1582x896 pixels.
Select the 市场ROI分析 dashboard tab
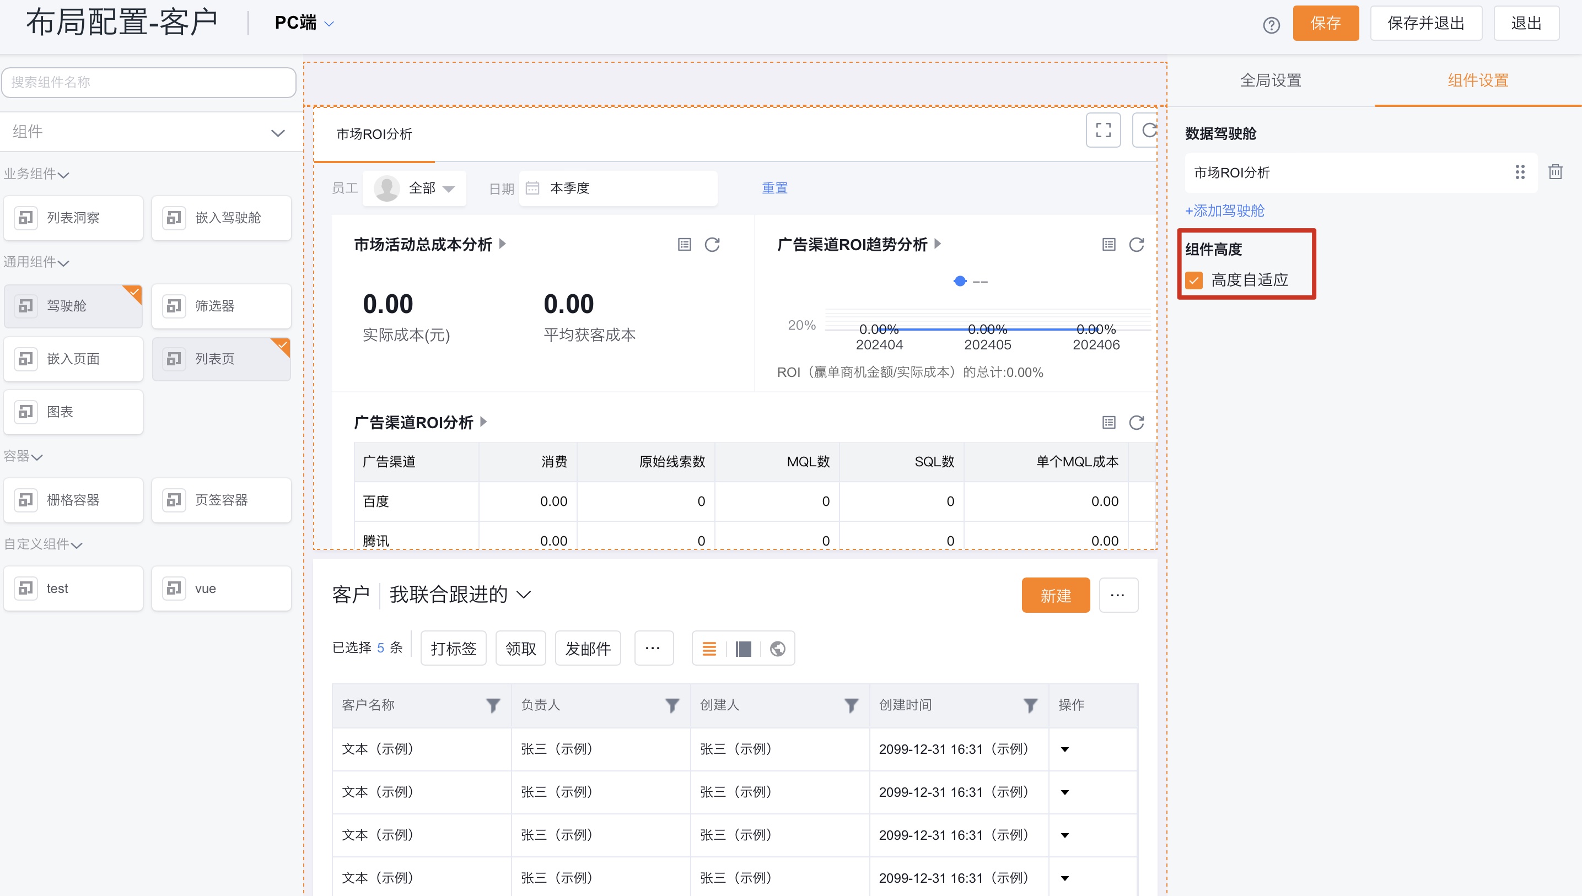[x=374, y=134]
